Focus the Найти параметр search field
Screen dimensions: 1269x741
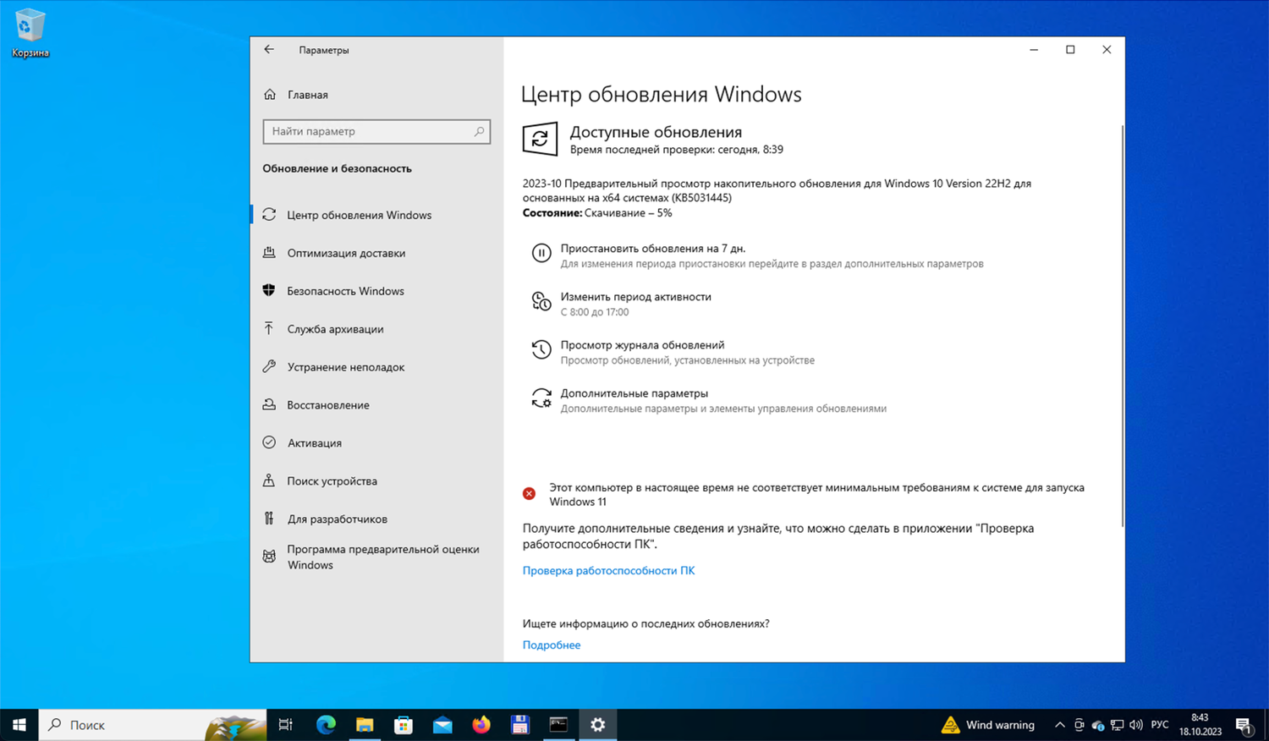point(376,131)
